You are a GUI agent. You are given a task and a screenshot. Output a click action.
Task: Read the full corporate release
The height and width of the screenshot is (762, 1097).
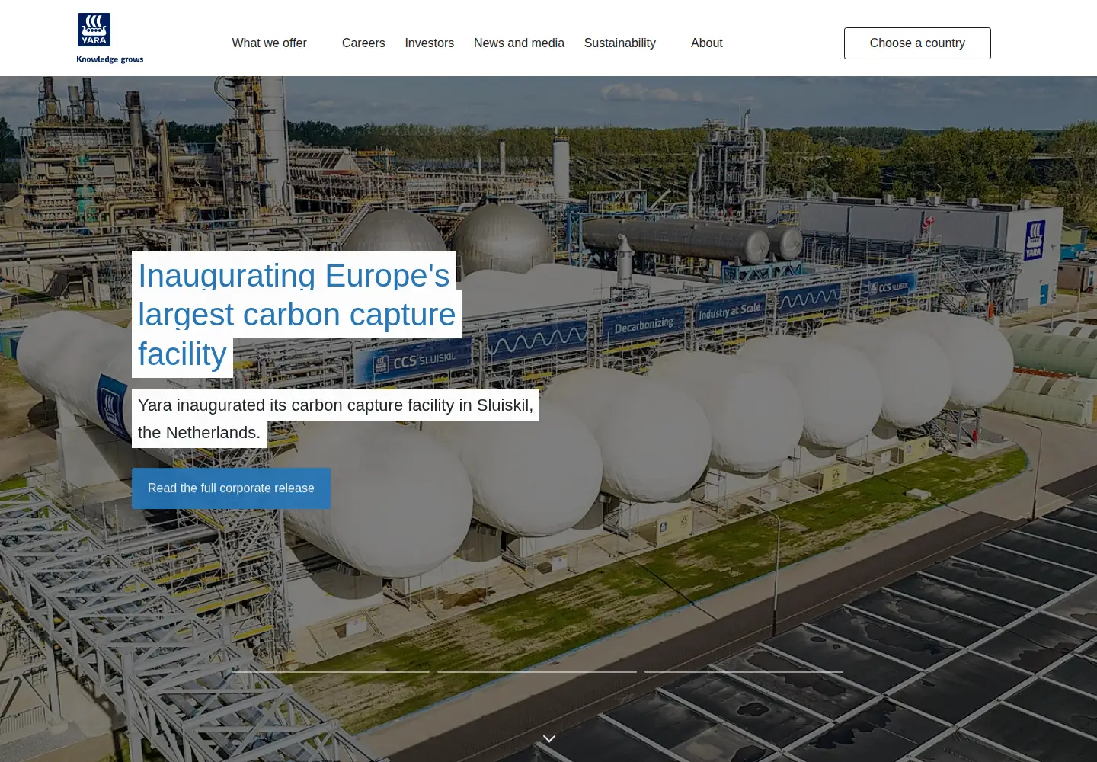pyautogui.click(x=231, y=488)
